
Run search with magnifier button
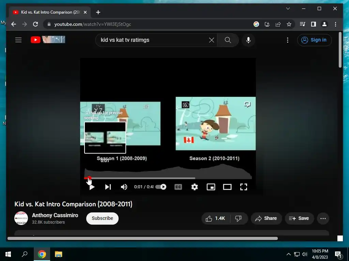228,40
